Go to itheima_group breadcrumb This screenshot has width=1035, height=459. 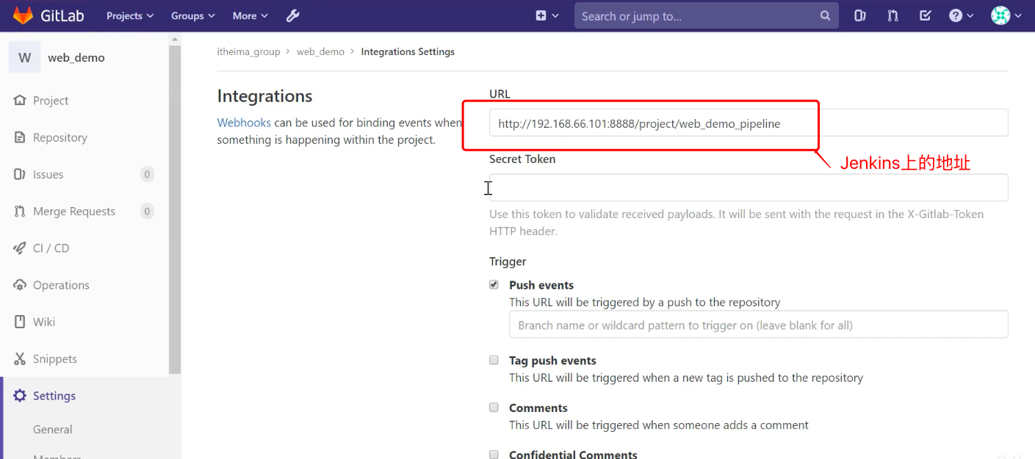(249, 51)
